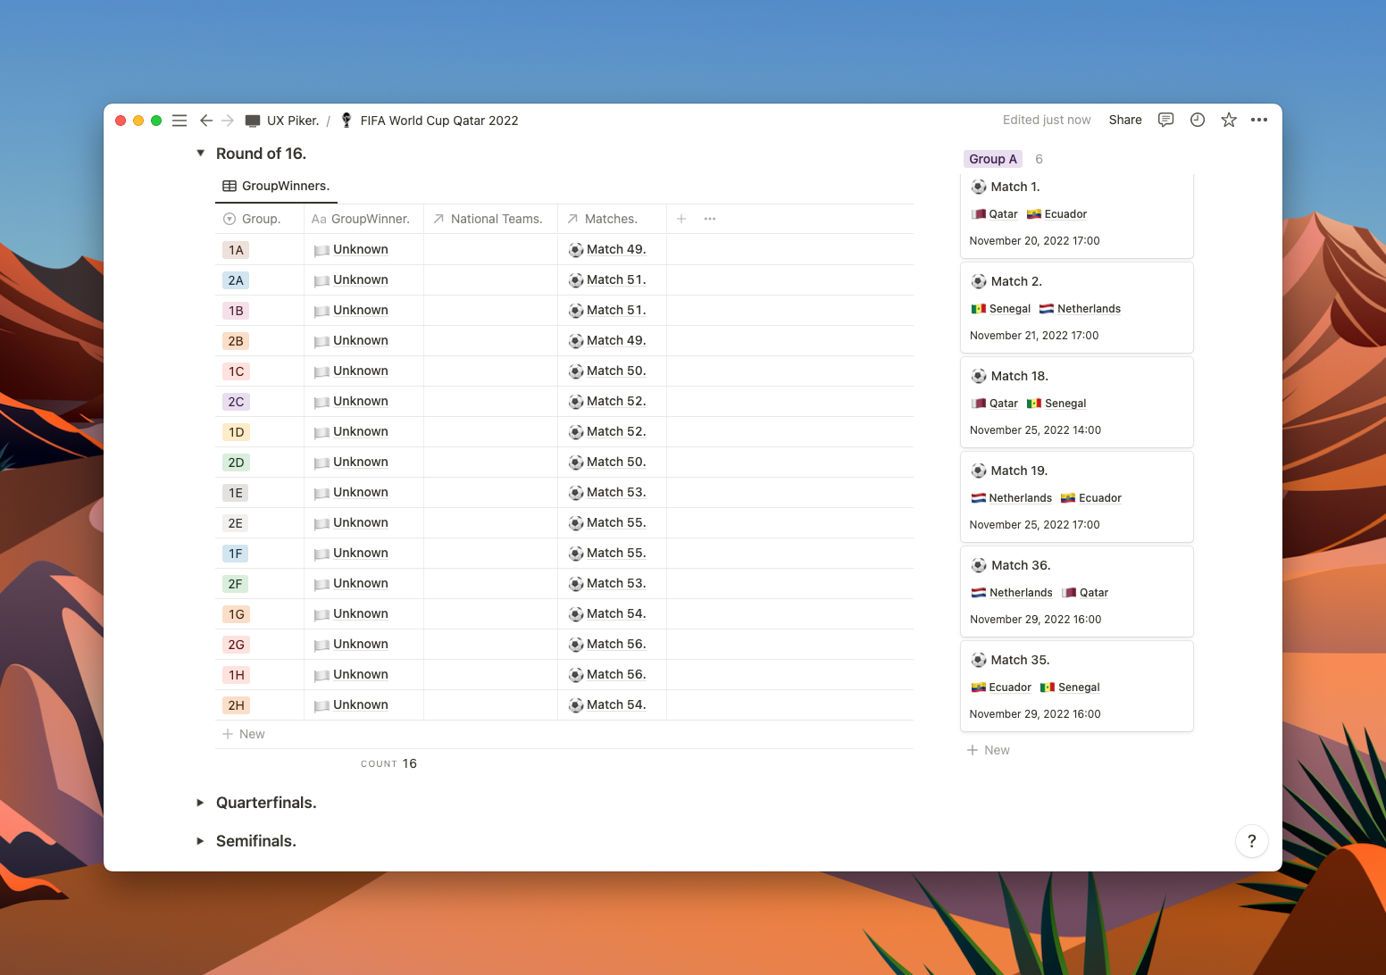Image resolution: width=1386 pixels, height=975 pixels.
Task: Click Unknown in the 2B row
Action: point(361,340)
